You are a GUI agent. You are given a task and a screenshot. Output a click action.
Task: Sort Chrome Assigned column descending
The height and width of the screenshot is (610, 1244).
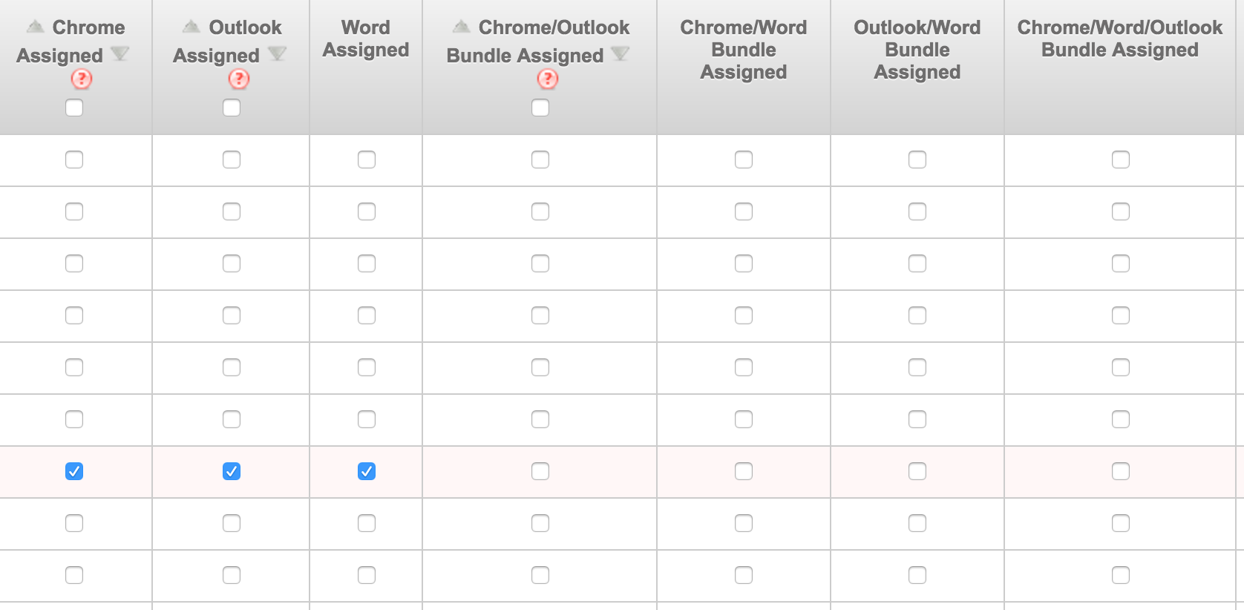(x=120, y=54)
